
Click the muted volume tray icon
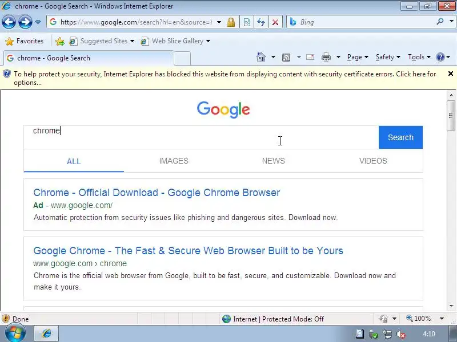[x=401, y=335]
